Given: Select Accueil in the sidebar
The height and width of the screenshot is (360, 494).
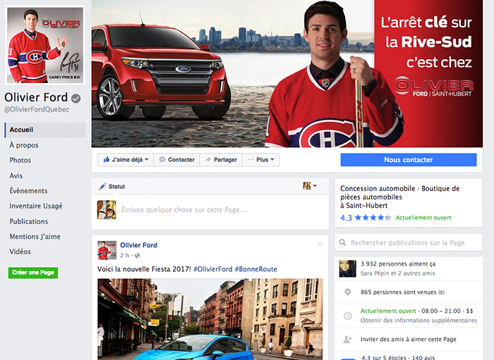Looking at the screenshot, I should (45, 130).
